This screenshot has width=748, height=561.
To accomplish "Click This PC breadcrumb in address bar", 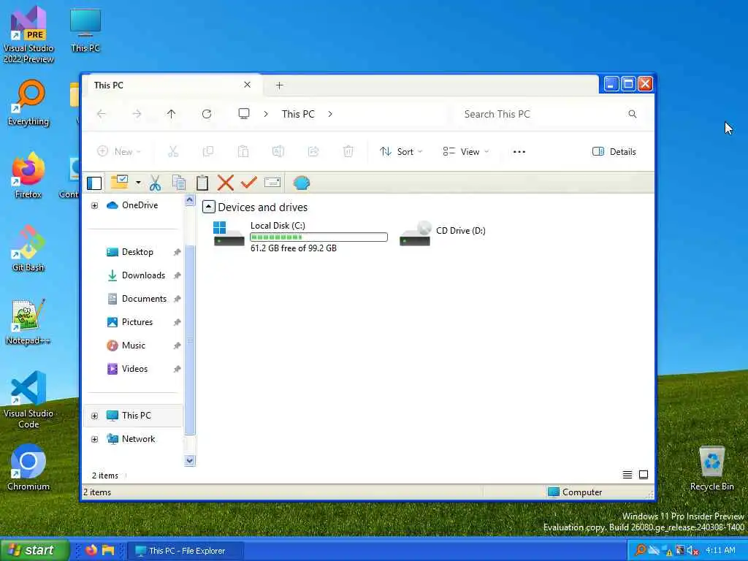I will point(298,114).
